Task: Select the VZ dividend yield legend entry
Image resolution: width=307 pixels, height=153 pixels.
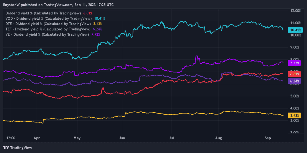Action: 47,34
